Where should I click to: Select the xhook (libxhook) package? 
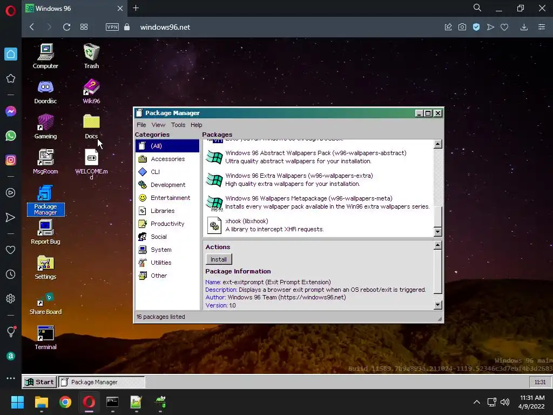(x=318, y=225)
